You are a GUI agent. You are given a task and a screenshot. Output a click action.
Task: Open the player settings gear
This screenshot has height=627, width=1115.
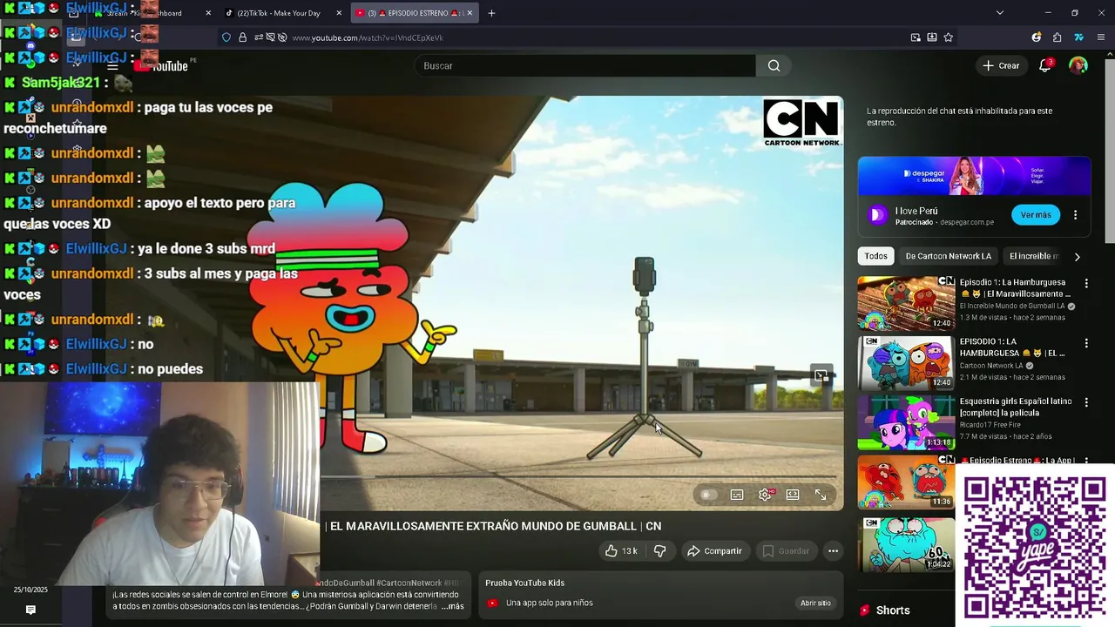[765, 495]
